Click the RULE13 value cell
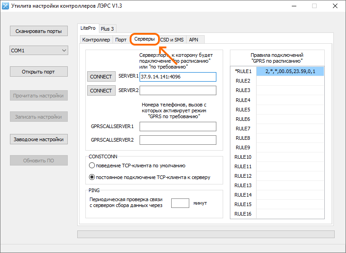The width and height of the screenshot is (346, 253). (x=290, y=185)
